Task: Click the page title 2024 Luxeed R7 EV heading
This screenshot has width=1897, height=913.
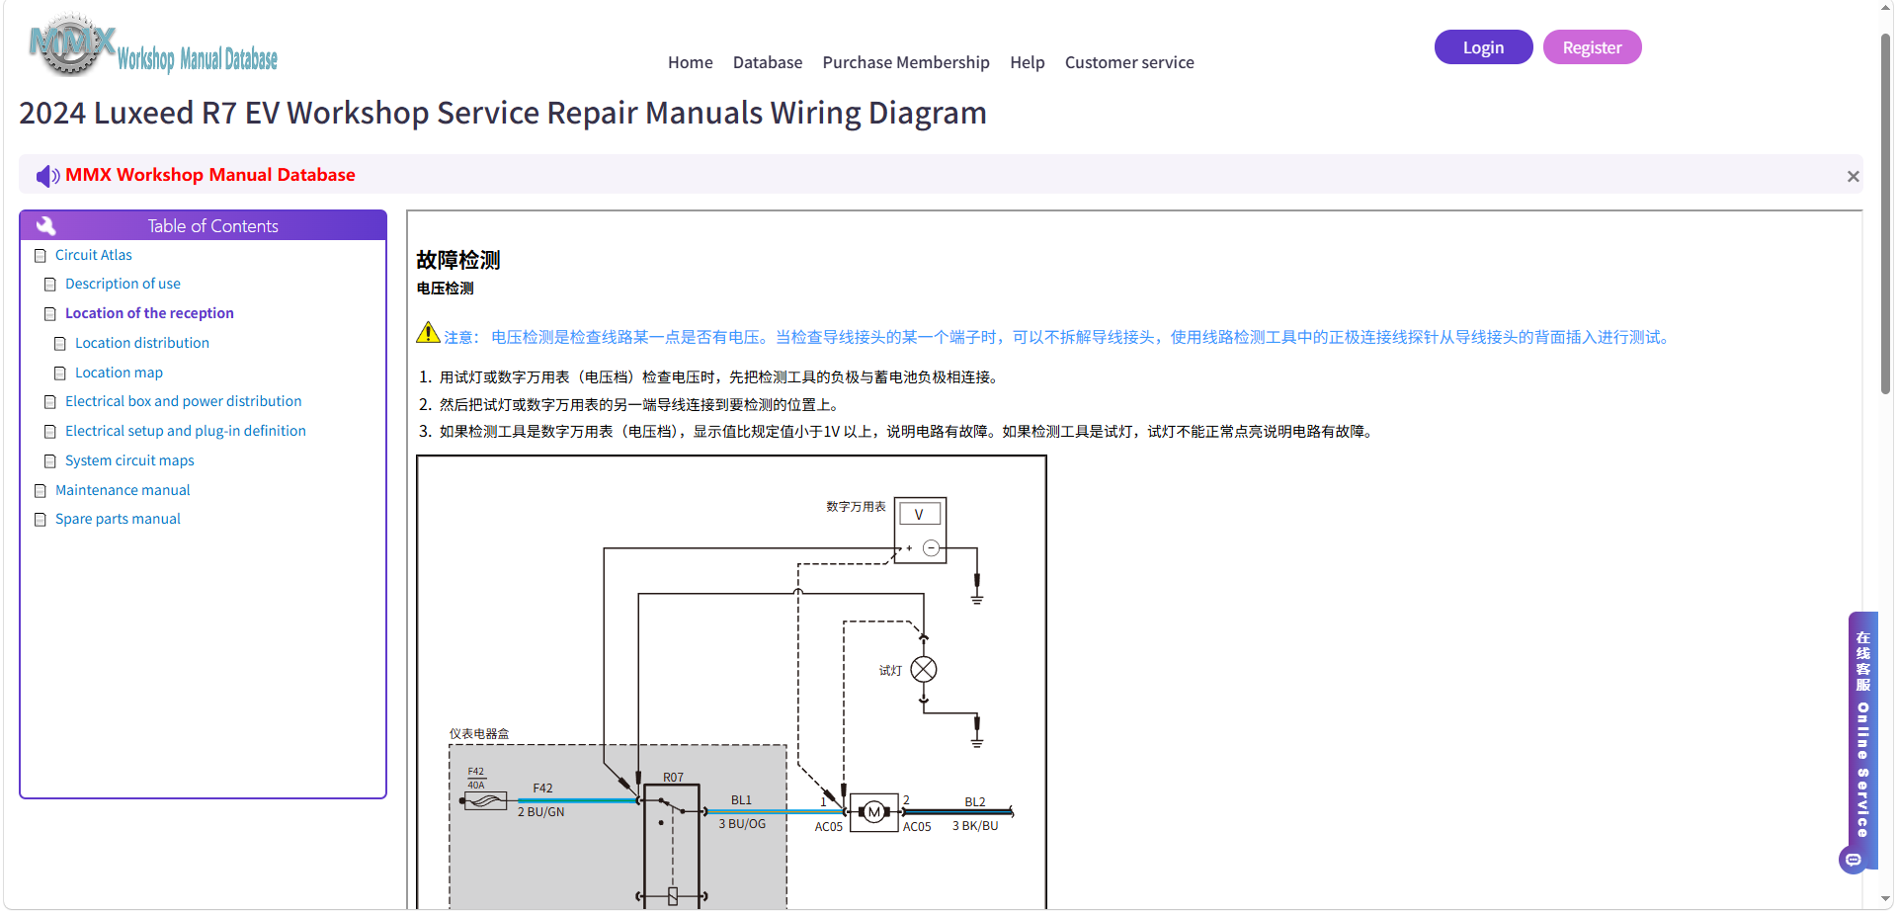Action: (x=503, y=113)
